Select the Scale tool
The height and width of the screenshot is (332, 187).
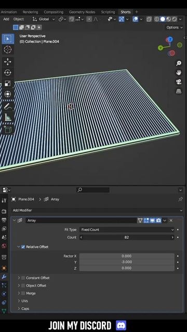[x=8, y=84]
